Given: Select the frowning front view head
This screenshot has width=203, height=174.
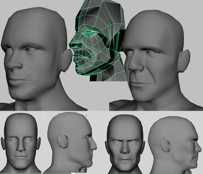Looking at the screenshot, I should [125, 144].
